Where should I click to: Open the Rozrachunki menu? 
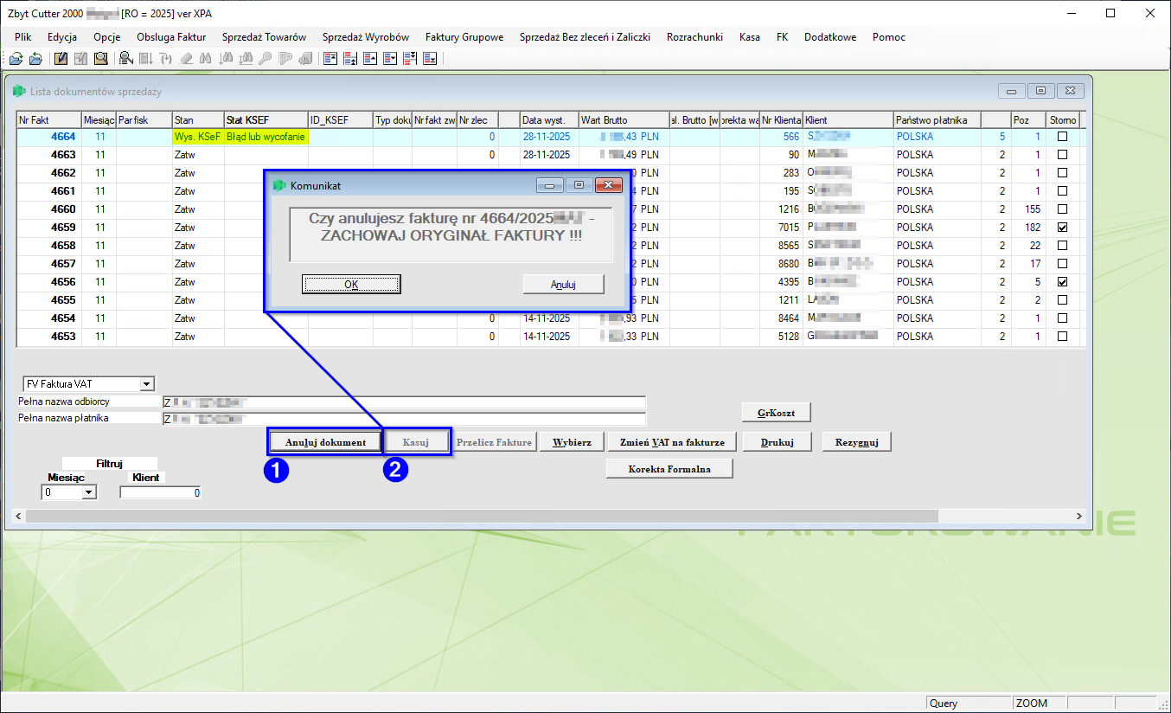694,37
